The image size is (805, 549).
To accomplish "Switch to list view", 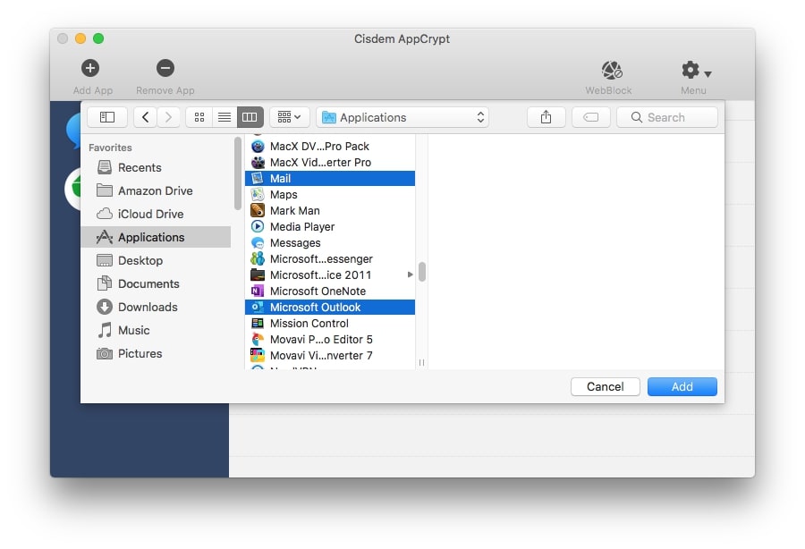I will click(x=225, y=117).
